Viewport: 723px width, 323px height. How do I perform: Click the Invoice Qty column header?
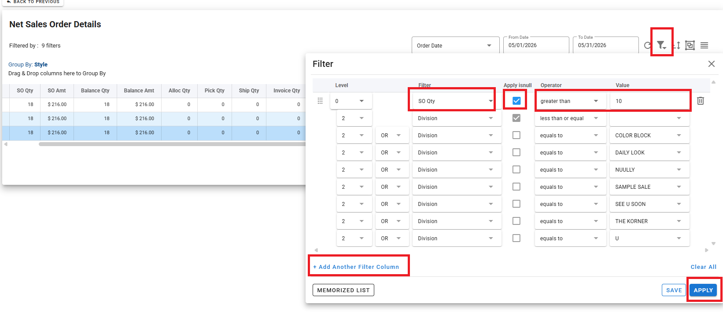[286, 91]
